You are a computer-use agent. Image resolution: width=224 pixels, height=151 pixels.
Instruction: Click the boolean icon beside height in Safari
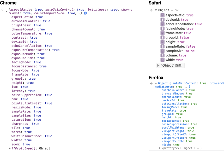162,42
